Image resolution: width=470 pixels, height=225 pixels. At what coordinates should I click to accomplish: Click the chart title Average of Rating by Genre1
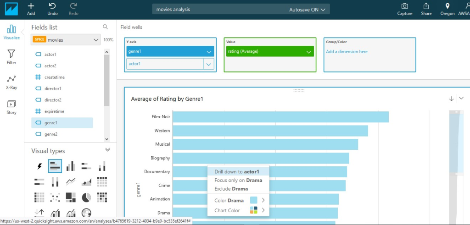click(167, 99)
